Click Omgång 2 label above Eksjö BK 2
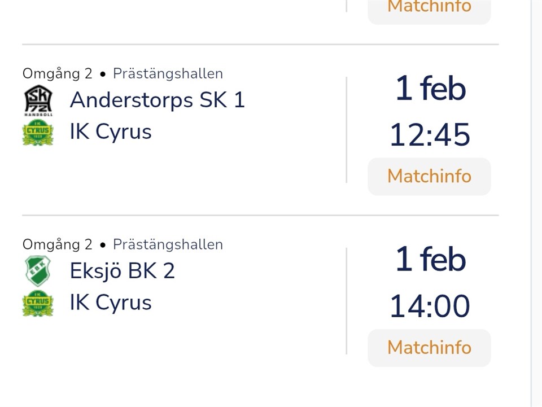This screenshot has width=542, height=407. [57, 244]
